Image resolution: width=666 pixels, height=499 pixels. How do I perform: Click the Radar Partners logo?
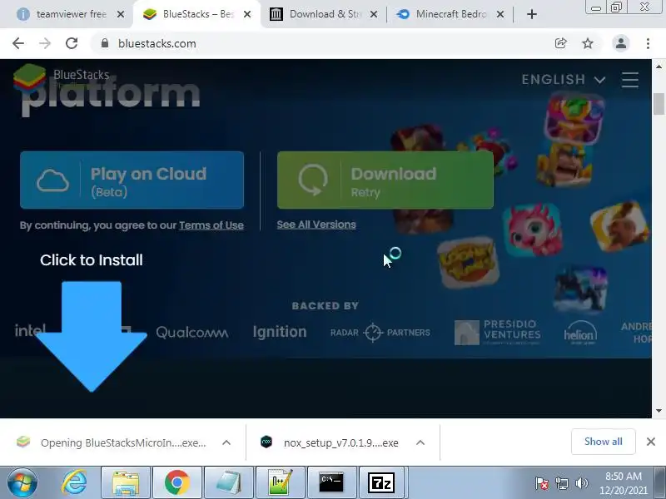[x=380, y=332]
